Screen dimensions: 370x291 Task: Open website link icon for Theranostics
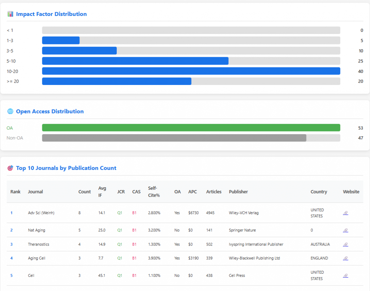(x=345, y=244)
